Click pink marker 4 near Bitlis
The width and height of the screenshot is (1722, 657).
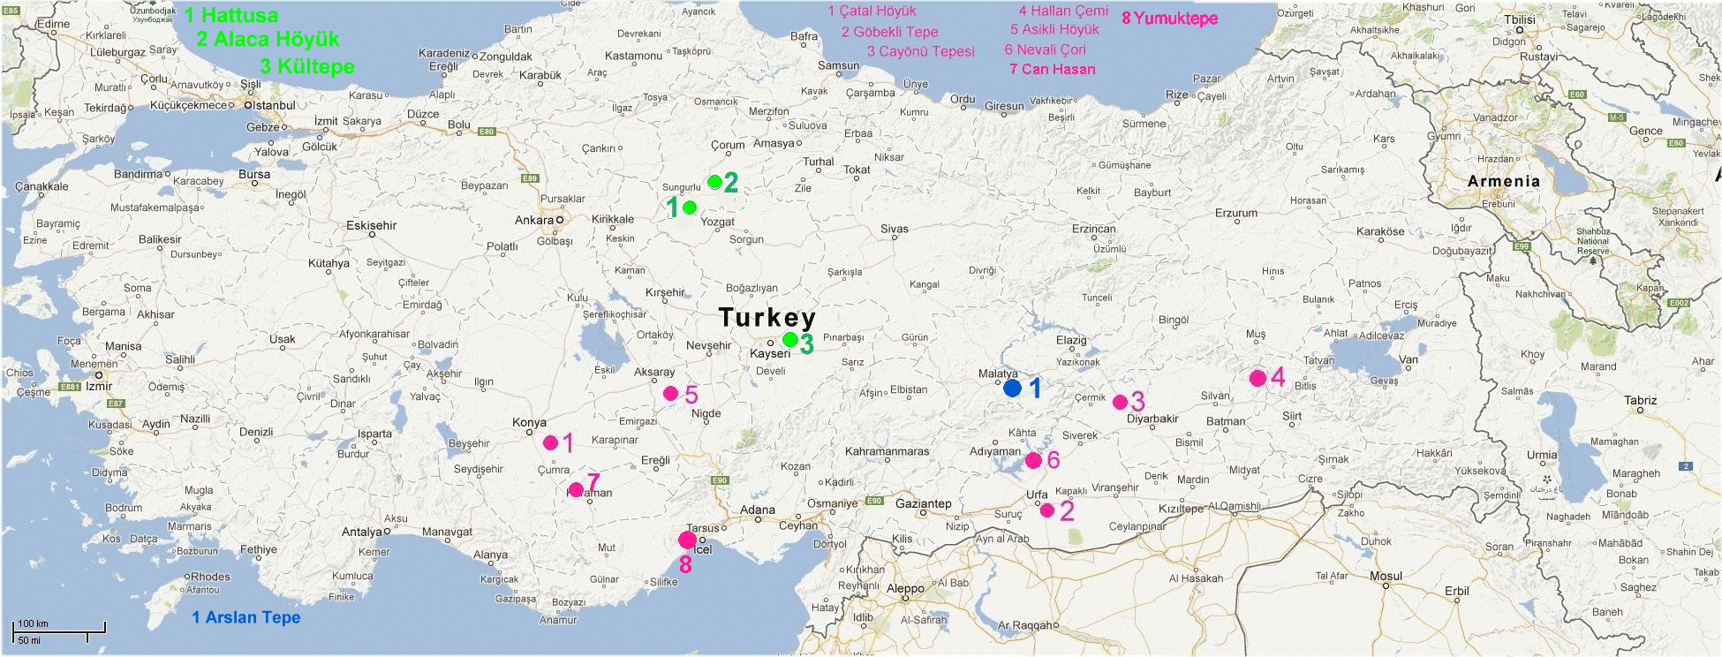click(1258, 378)
